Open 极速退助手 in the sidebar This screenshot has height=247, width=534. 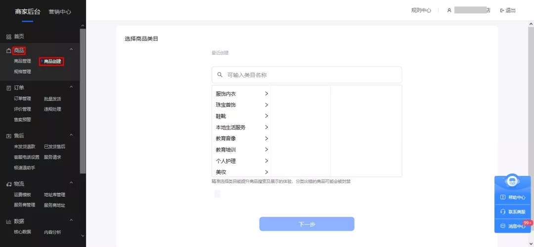point(25,168)
